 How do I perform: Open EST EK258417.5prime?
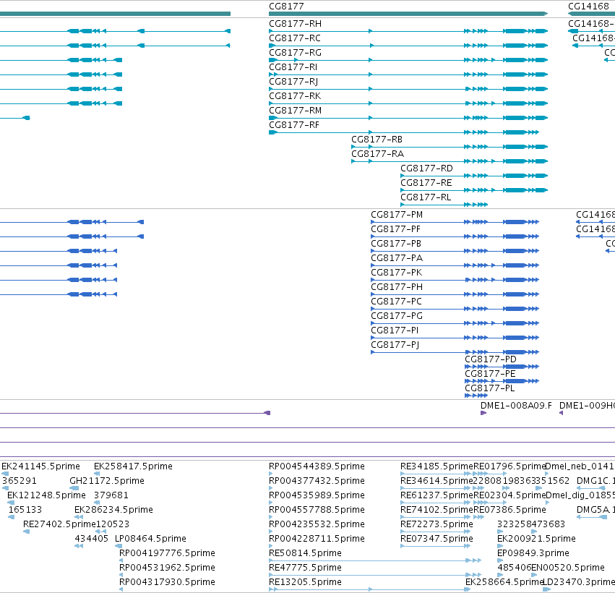point(134,466)
